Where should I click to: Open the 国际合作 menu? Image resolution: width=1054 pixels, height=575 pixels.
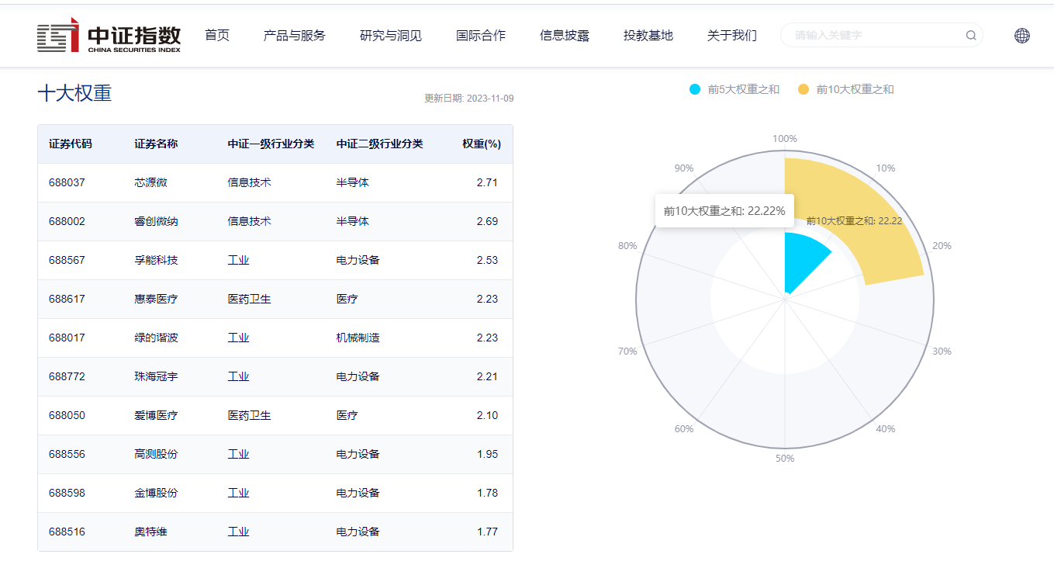point(480,35)
